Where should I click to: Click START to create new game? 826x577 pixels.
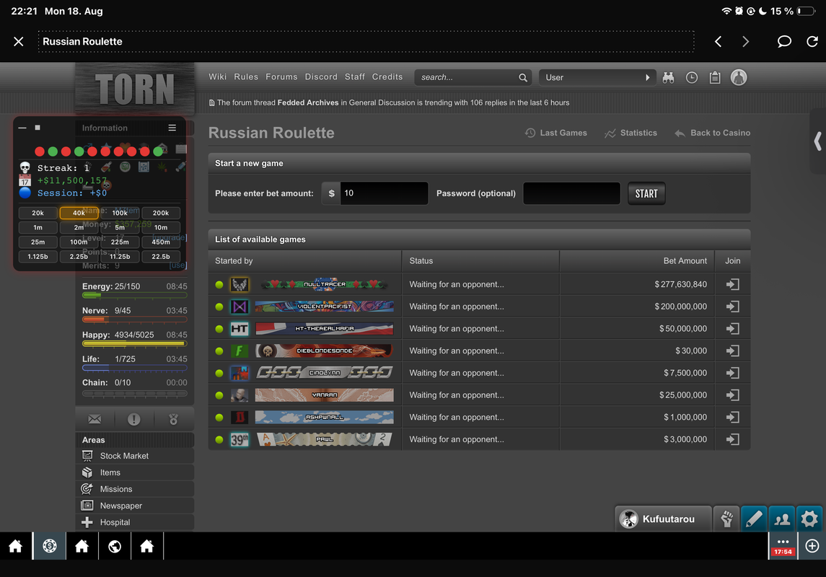[646, 193]
